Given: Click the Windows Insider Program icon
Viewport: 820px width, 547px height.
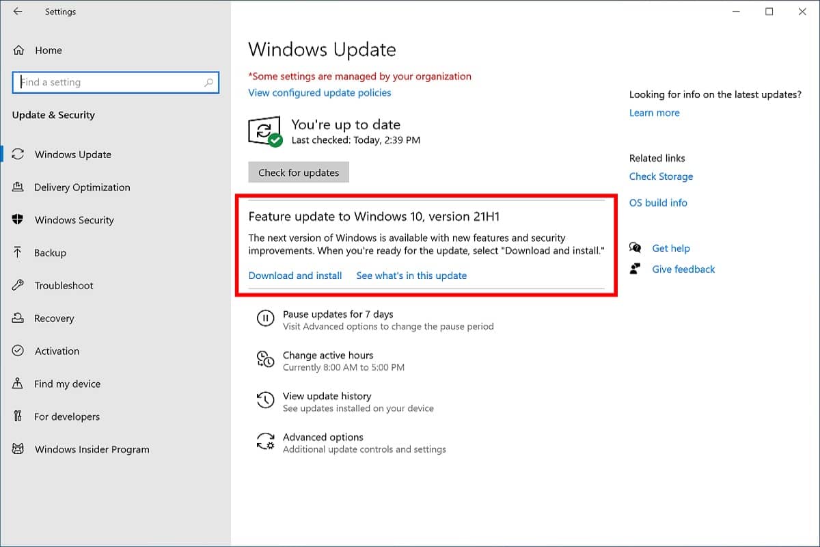Looking at the screenshot, I should tap(18, 449).
